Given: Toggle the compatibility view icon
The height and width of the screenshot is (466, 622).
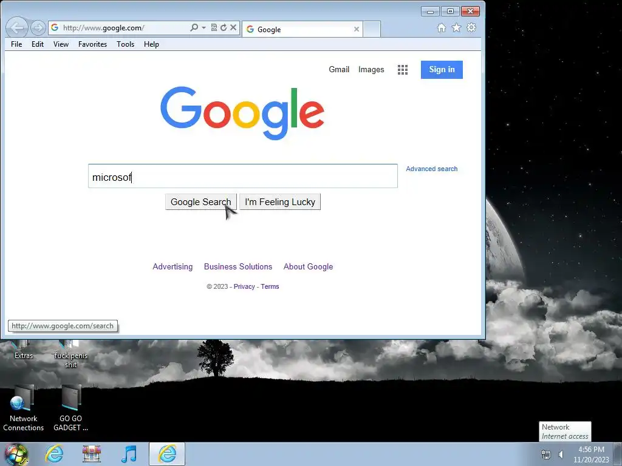Looking at the screenshot, I should click(x=214, y=27).
